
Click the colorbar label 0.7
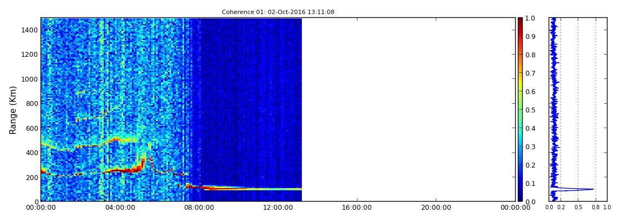pos(530,74)
